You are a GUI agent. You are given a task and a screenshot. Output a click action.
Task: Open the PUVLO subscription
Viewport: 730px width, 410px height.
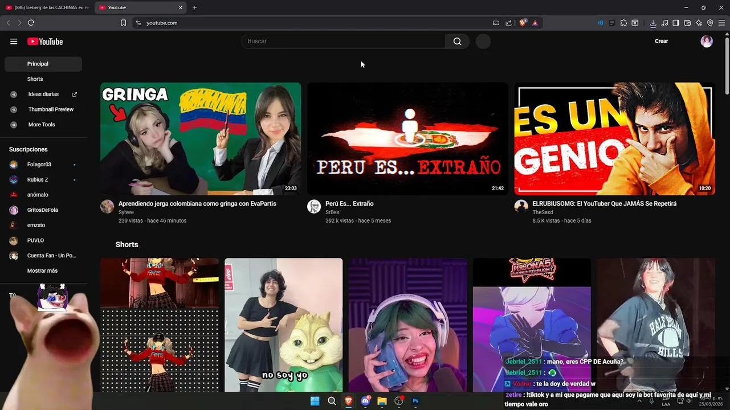tap(43, 240)
